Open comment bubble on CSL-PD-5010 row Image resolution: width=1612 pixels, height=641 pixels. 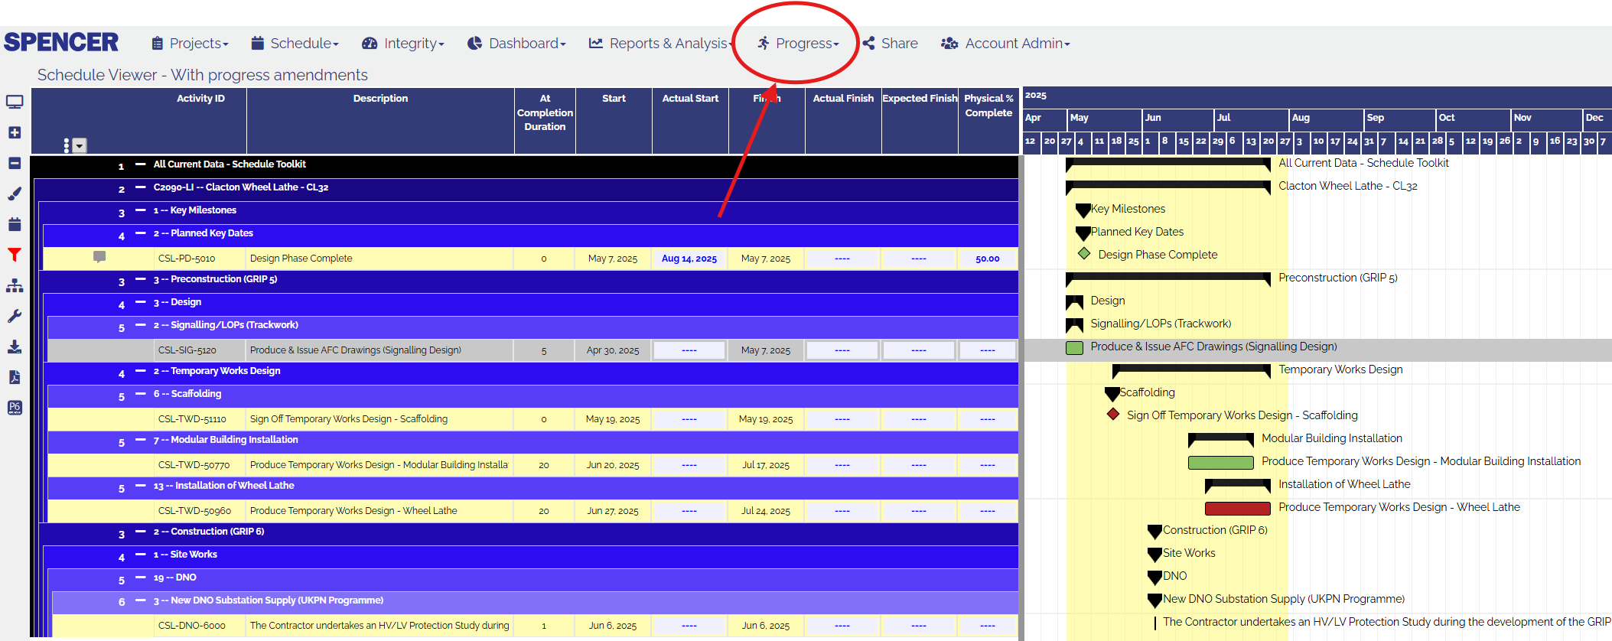(x=99, y=257)
